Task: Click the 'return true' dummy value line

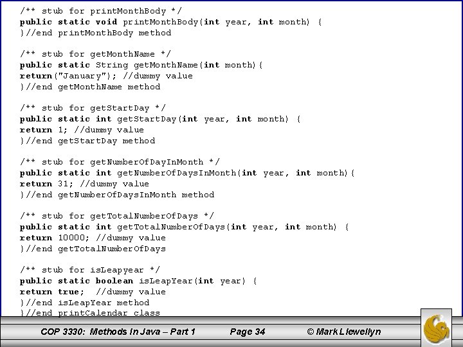Action: tap(93, 292)
